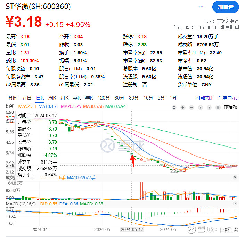Click the 2024-06 date label on axis
The width and height of the screenshot is (245, 237).
(168, 229)
